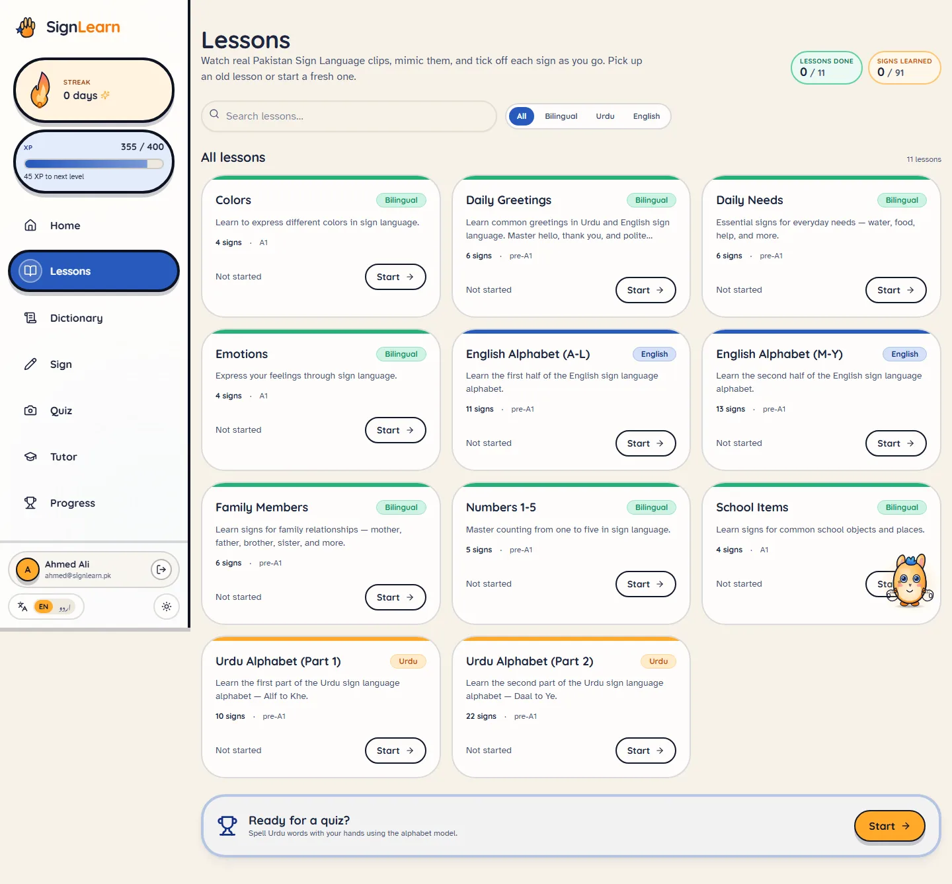Click the XP progress bar
This screenshot has width=952, height=884.
94,163
